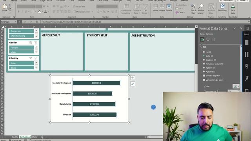Open the Format Data Series pane options dropdown
Image resolution: width=251 pixels, height=141 pixels.
pyautogui.click(x=235, y=28)
